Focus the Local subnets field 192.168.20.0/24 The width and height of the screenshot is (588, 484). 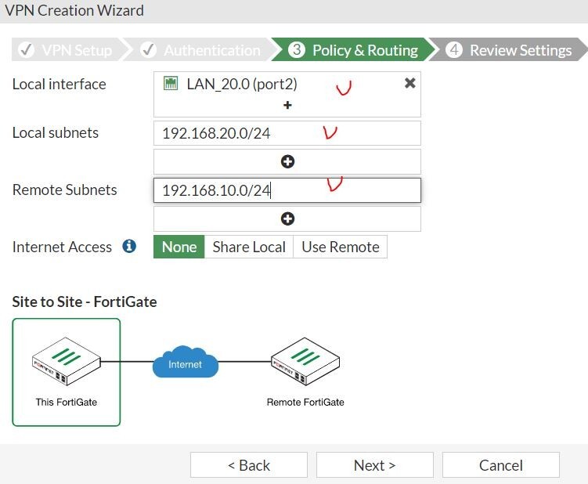click(x=287, y=133)
